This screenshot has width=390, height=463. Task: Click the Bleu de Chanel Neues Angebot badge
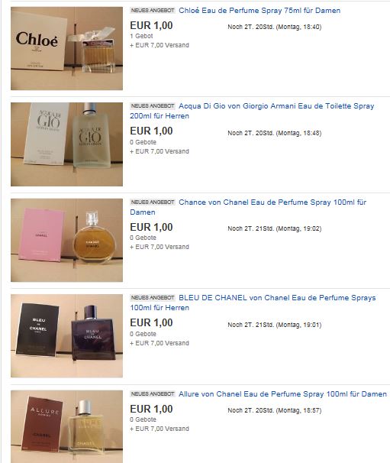click(153, 297)
